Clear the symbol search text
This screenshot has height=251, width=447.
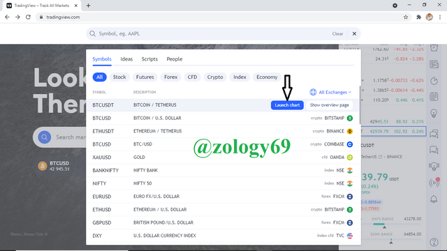[337, 33]
